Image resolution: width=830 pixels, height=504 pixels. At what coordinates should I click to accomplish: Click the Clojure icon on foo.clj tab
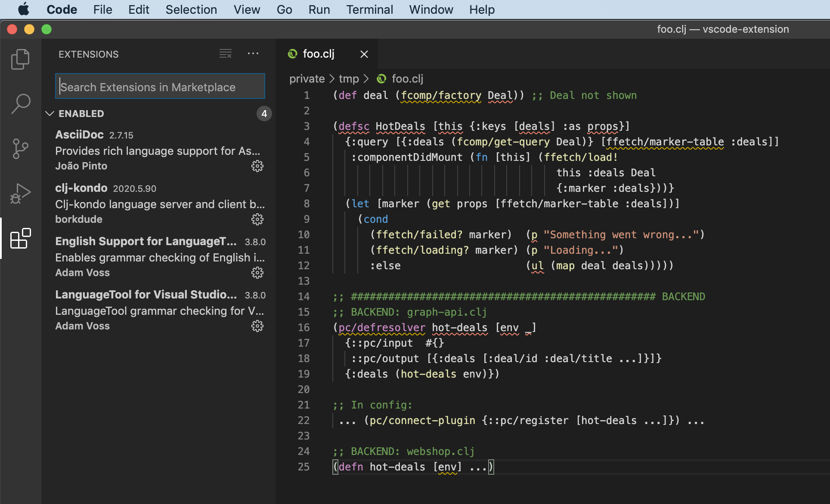tap(293, 54)
